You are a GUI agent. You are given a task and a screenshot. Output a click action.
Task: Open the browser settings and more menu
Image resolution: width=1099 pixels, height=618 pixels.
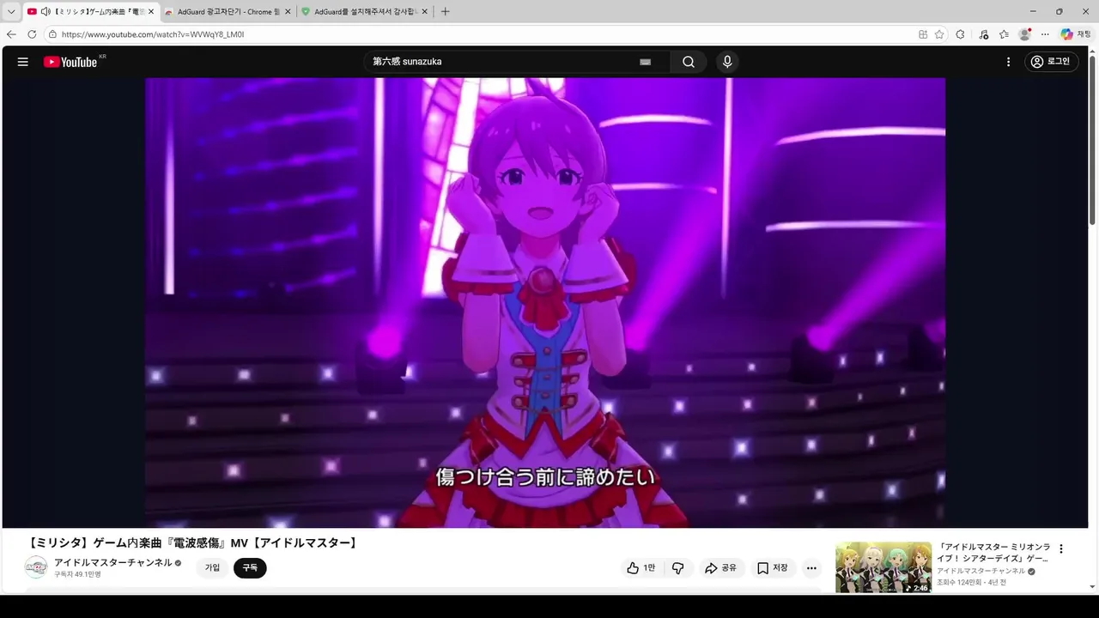[x=1045, y=34]
